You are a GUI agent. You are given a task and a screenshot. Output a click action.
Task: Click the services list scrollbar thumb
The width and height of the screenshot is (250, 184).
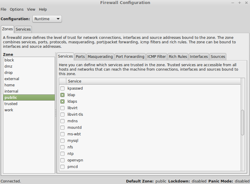(243, 123)
